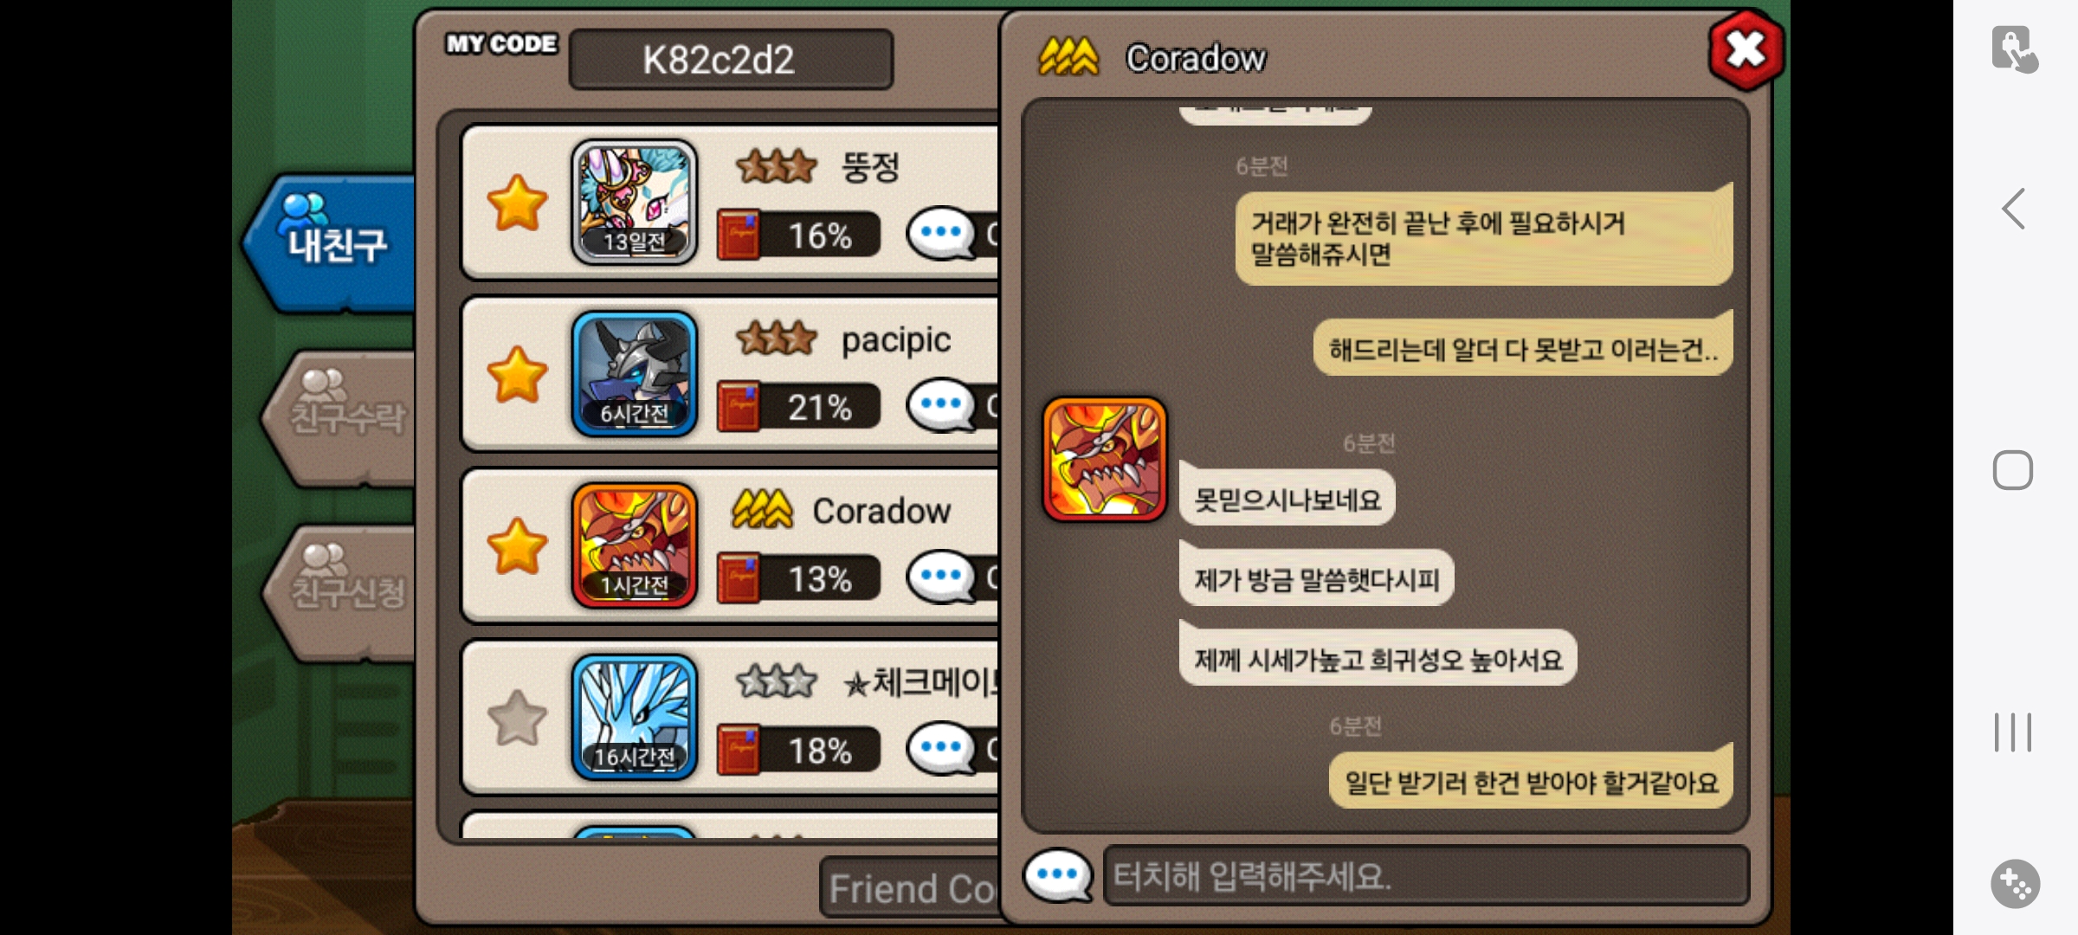
Task: Switch to 친구신청 tab
Action: pyautogui.click(x=342, y=591)
